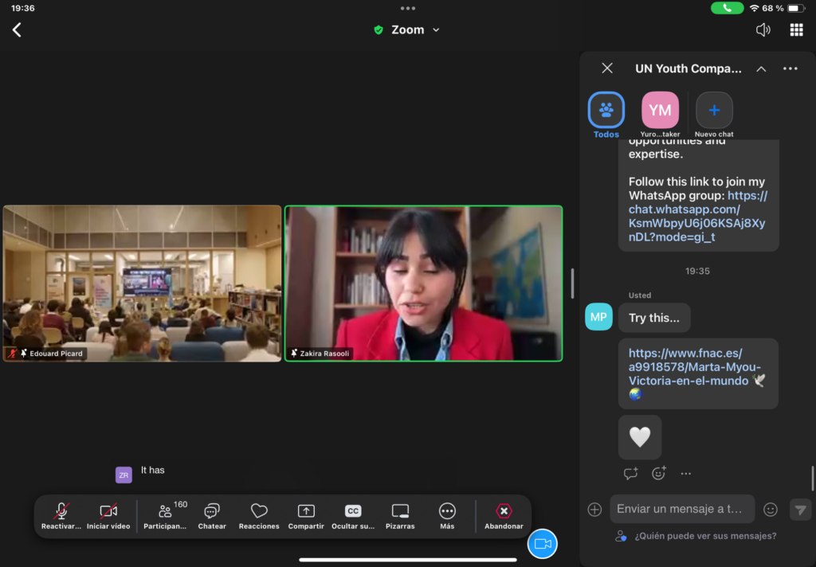The width and height of the screenshot is (816, 567).
Task: Open chat panel three-dots menu
Action: pos(790,69)
